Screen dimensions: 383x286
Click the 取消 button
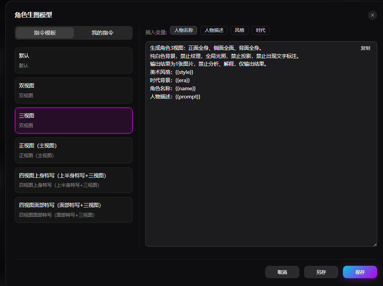click(x=282, y=272)
